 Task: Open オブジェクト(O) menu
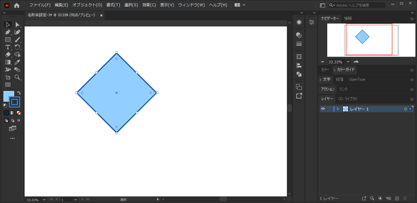(87, 5)
